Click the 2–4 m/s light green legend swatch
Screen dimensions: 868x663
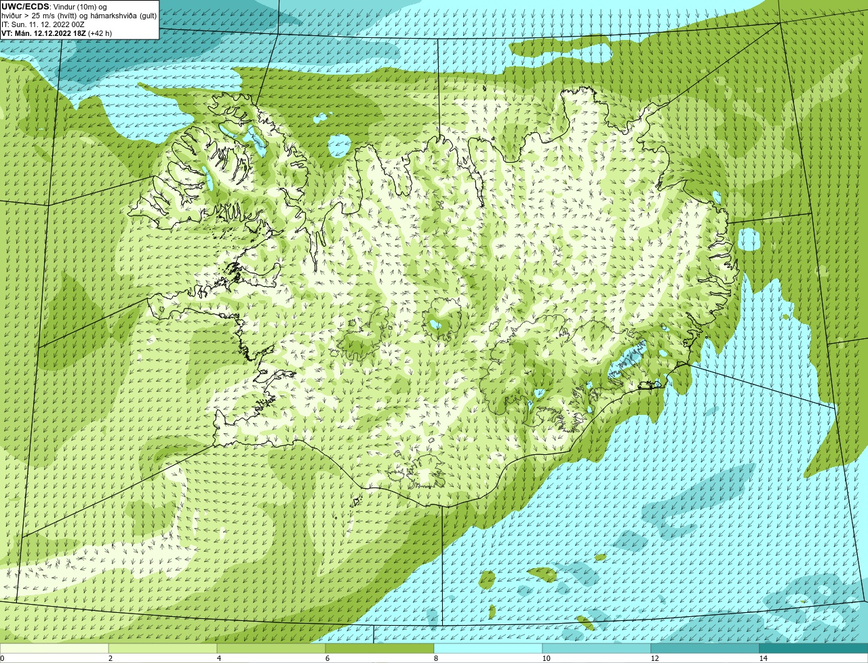pyautogui.click(x=163, y=648)
